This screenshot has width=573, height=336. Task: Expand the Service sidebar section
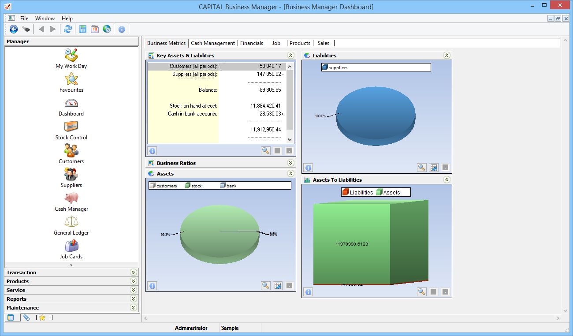(134, 290)
